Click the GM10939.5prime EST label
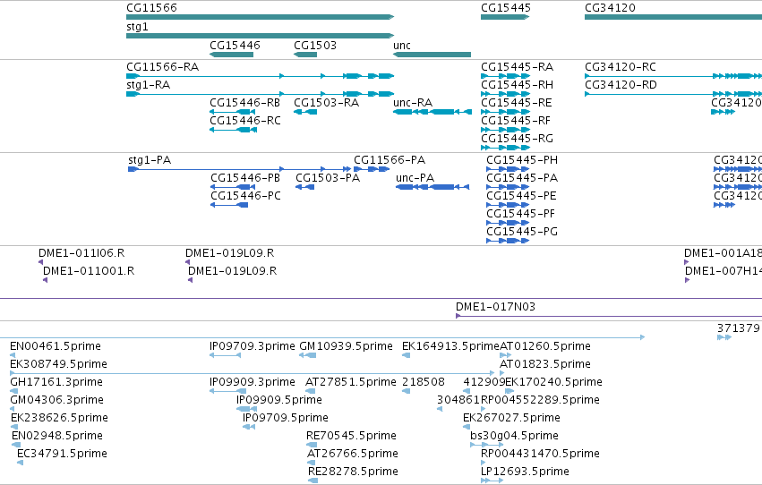Image resolution: width=762 pixels, height=485 pixels. tap(346, 346)
